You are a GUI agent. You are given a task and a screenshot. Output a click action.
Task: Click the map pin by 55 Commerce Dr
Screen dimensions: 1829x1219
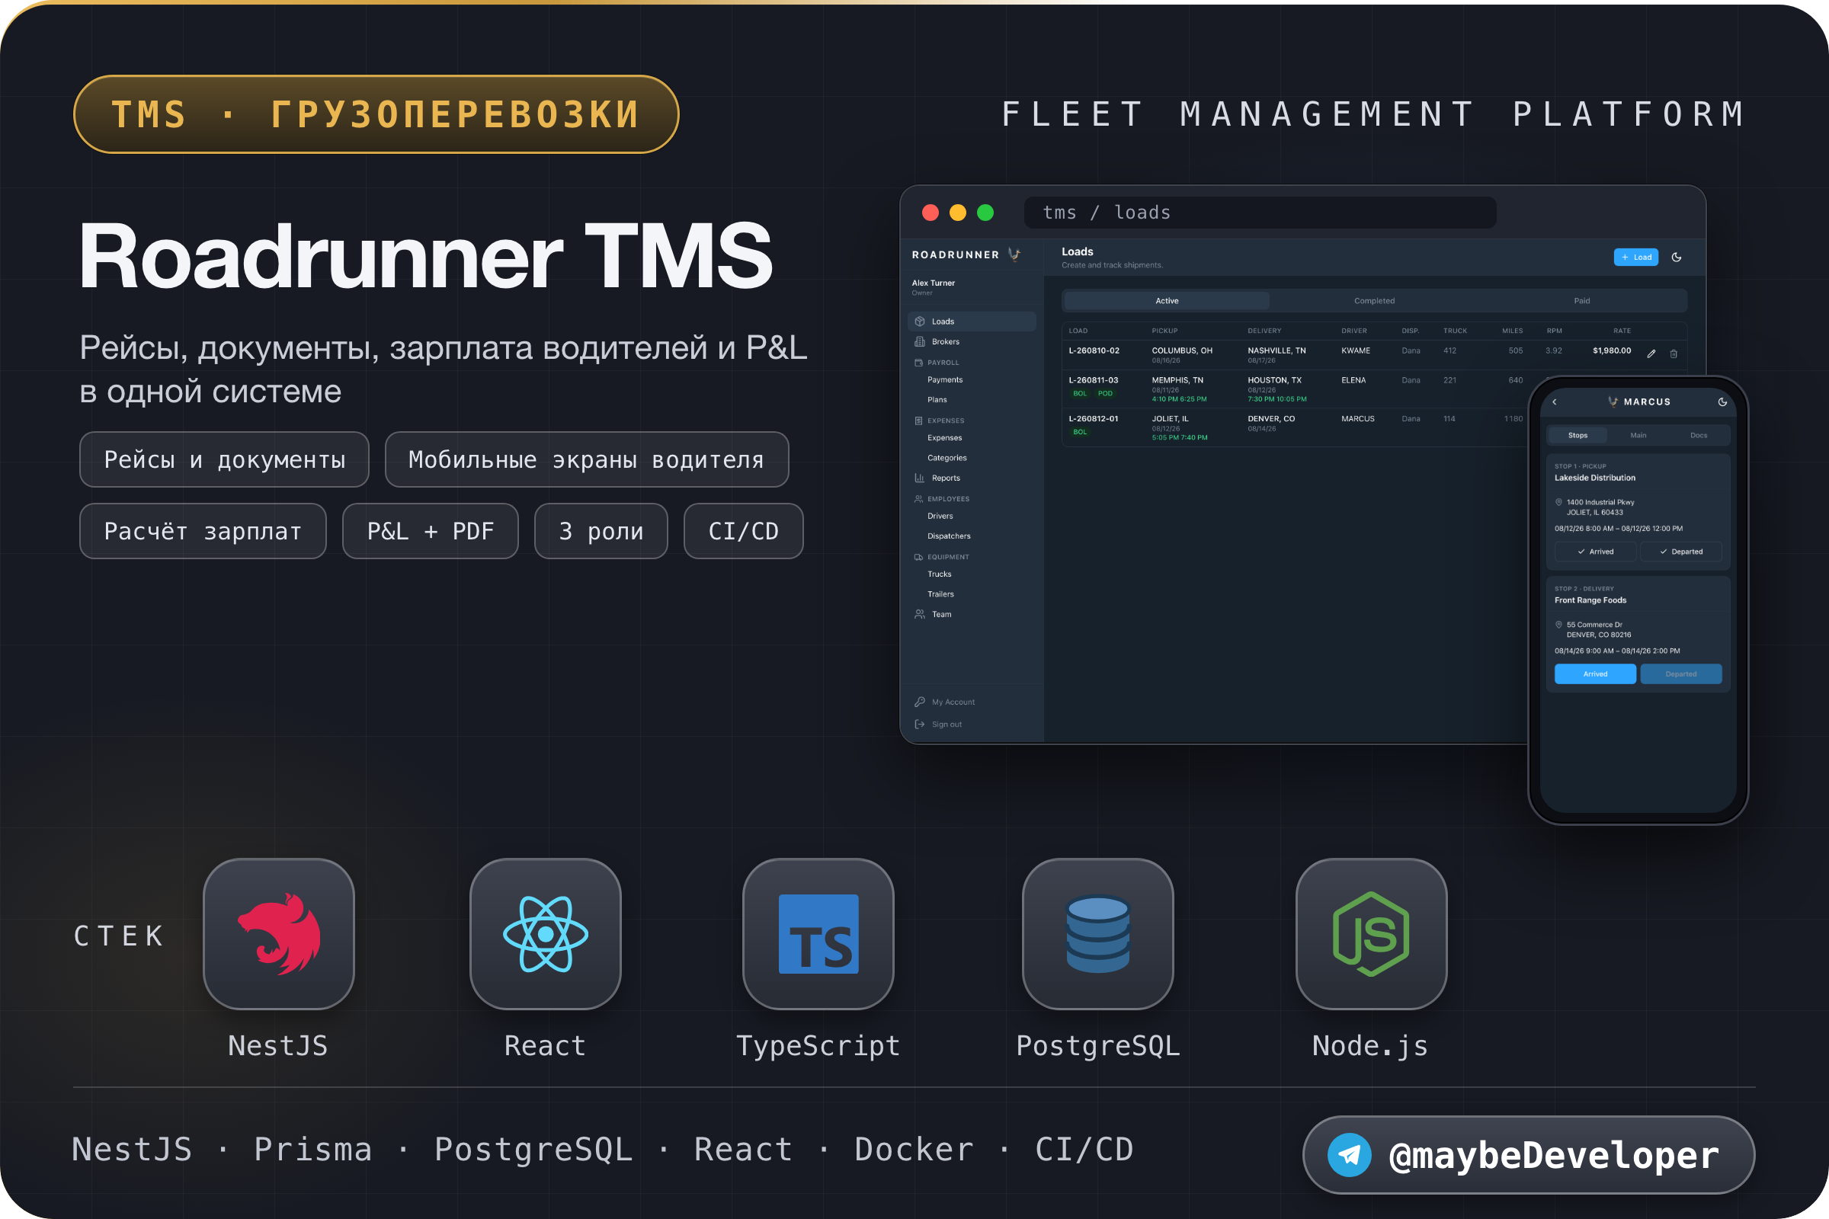1558,624
